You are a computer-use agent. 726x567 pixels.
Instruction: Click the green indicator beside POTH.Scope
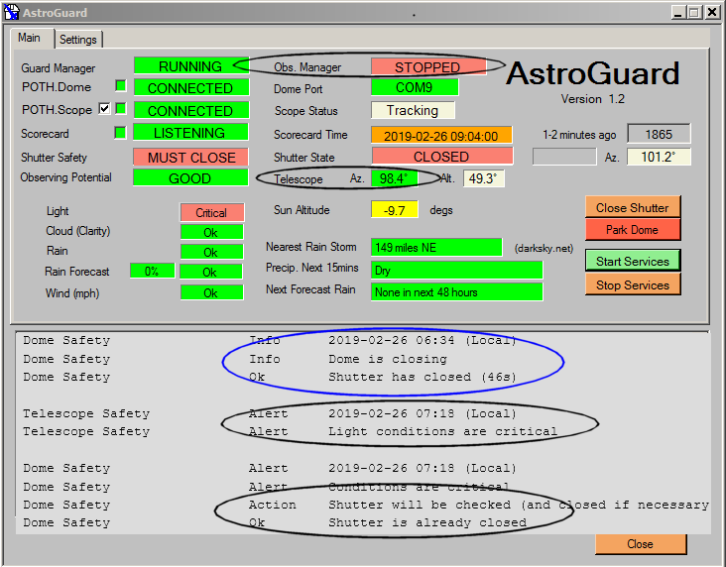tap(121, 109)
